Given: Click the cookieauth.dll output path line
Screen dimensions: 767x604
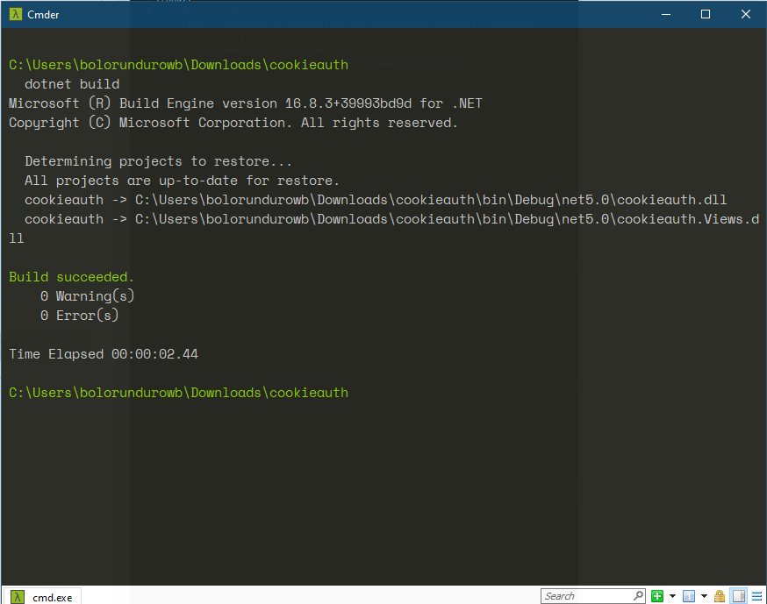Looking at the screenshot, I should click(376, 200).
